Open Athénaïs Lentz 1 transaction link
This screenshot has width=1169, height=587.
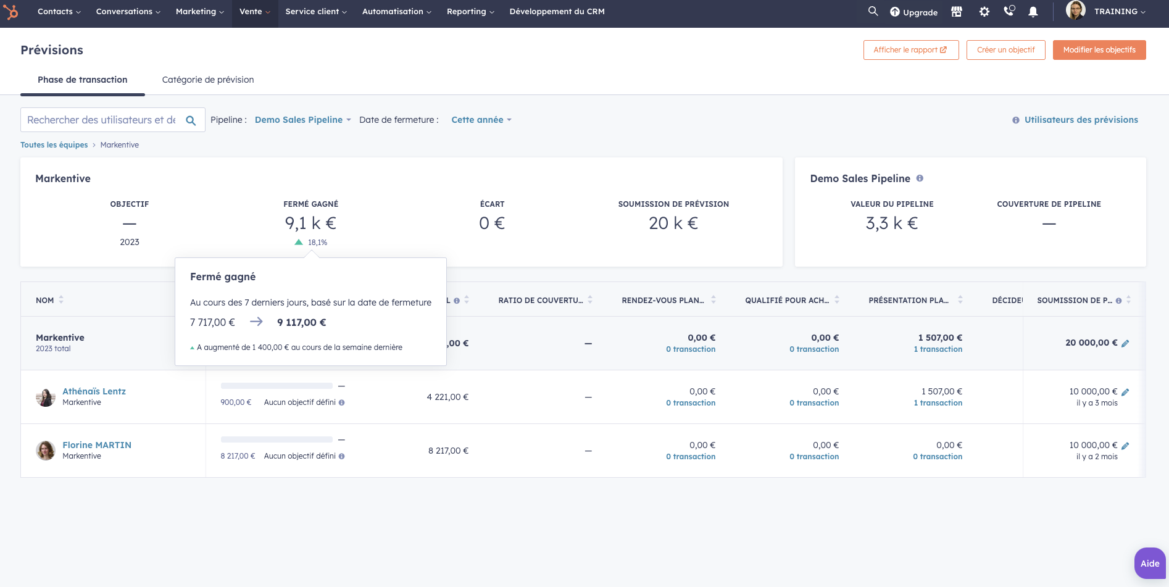pyautogui.click(x=938, y=403)
